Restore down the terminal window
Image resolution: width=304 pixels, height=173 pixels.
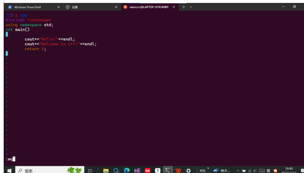click(x=294, y=7)
